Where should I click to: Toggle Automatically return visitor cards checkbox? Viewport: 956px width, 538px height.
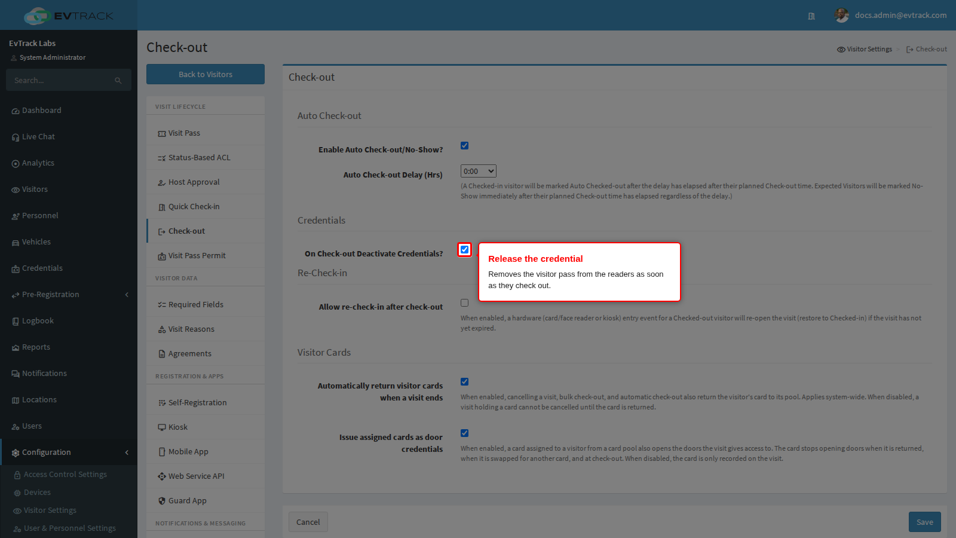click(x=464, y=381)
